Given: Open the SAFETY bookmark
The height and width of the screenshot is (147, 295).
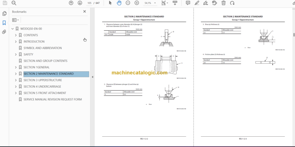Looking at the screenshot, I should pyautogui.click(x=28, y=54).
